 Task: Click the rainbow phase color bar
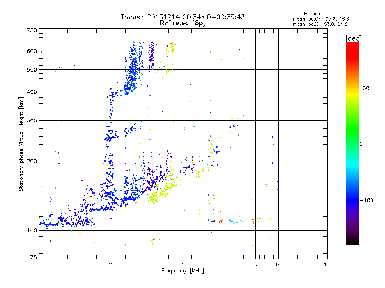pyautogui.click(x=352, y=143)
